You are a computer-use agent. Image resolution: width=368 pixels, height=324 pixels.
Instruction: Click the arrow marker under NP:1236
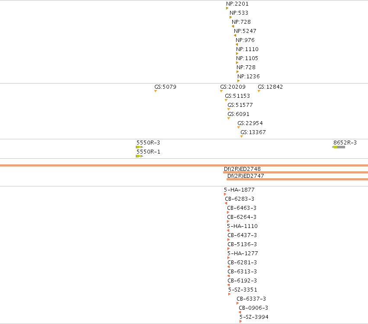point(238,81)
